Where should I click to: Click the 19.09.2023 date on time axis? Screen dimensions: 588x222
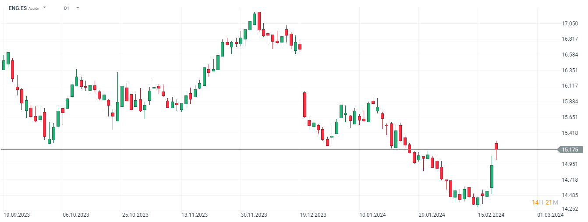click(17, 215)
